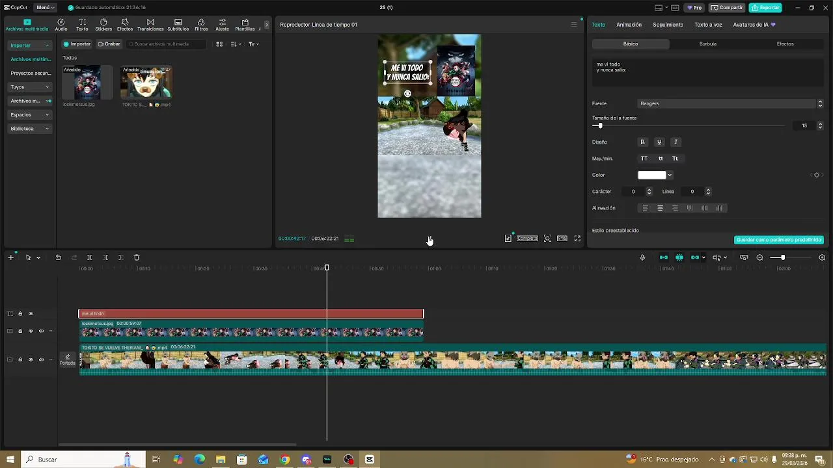Click the Grabar button in media panel

109,44
